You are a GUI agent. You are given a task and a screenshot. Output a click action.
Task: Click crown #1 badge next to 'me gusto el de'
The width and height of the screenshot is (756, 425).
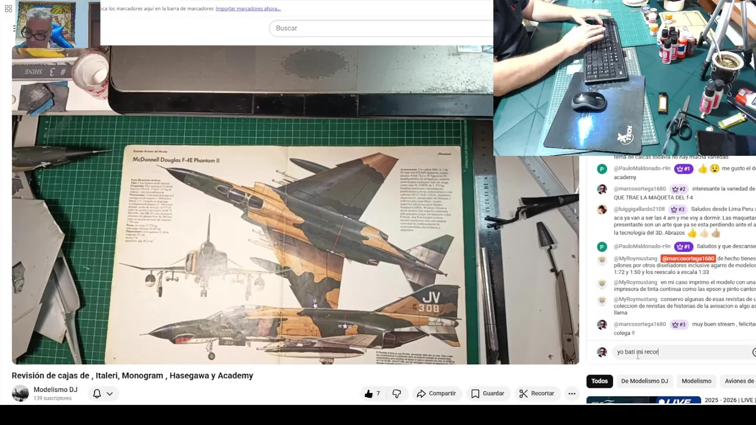(683, 169)
